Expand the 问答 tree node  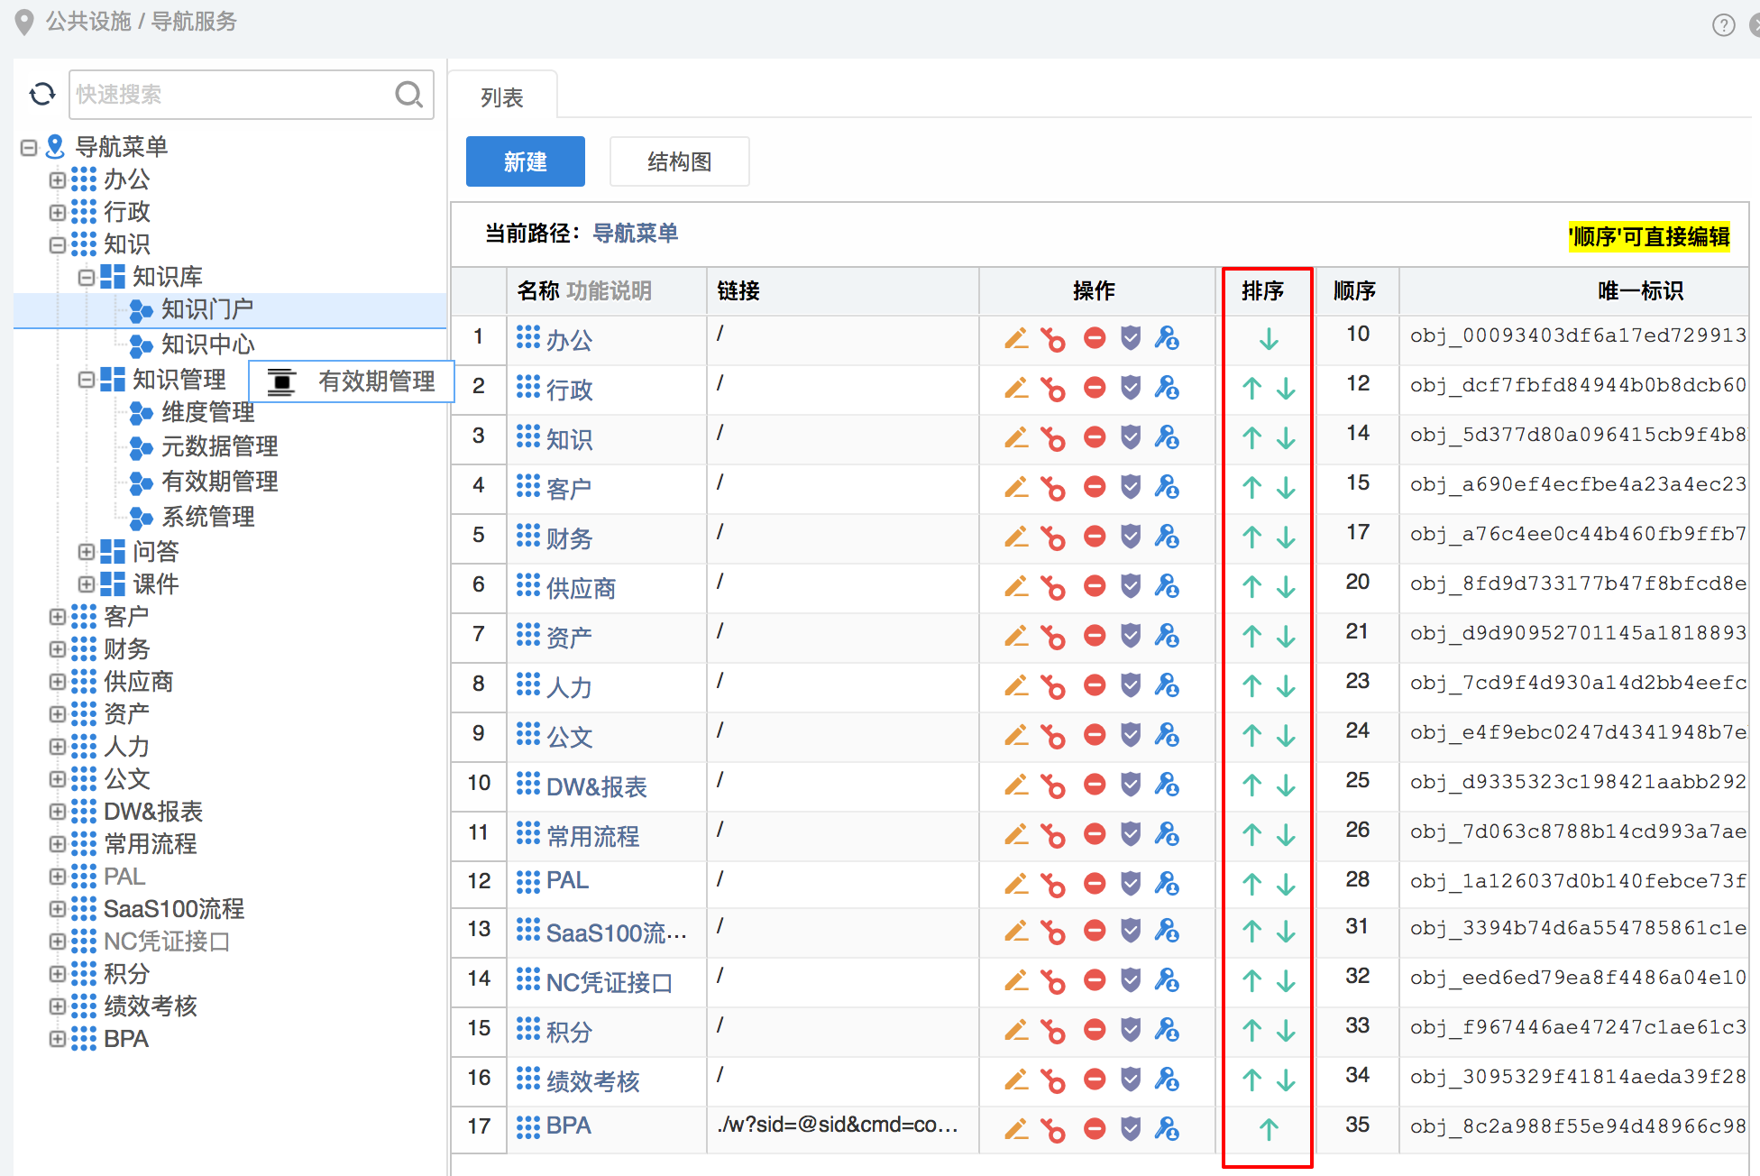point(86,551)
